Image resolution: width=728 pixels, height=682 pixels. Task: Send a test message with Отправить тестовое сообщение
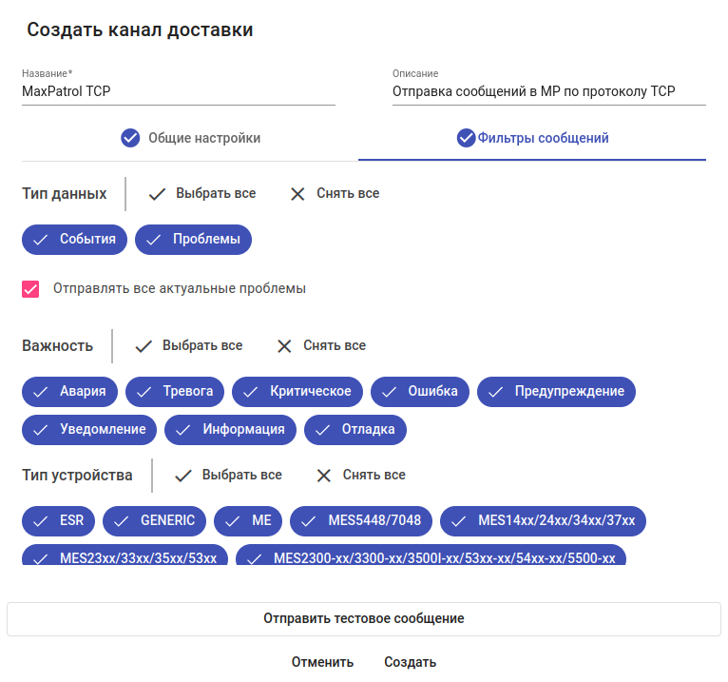[364, 619]
